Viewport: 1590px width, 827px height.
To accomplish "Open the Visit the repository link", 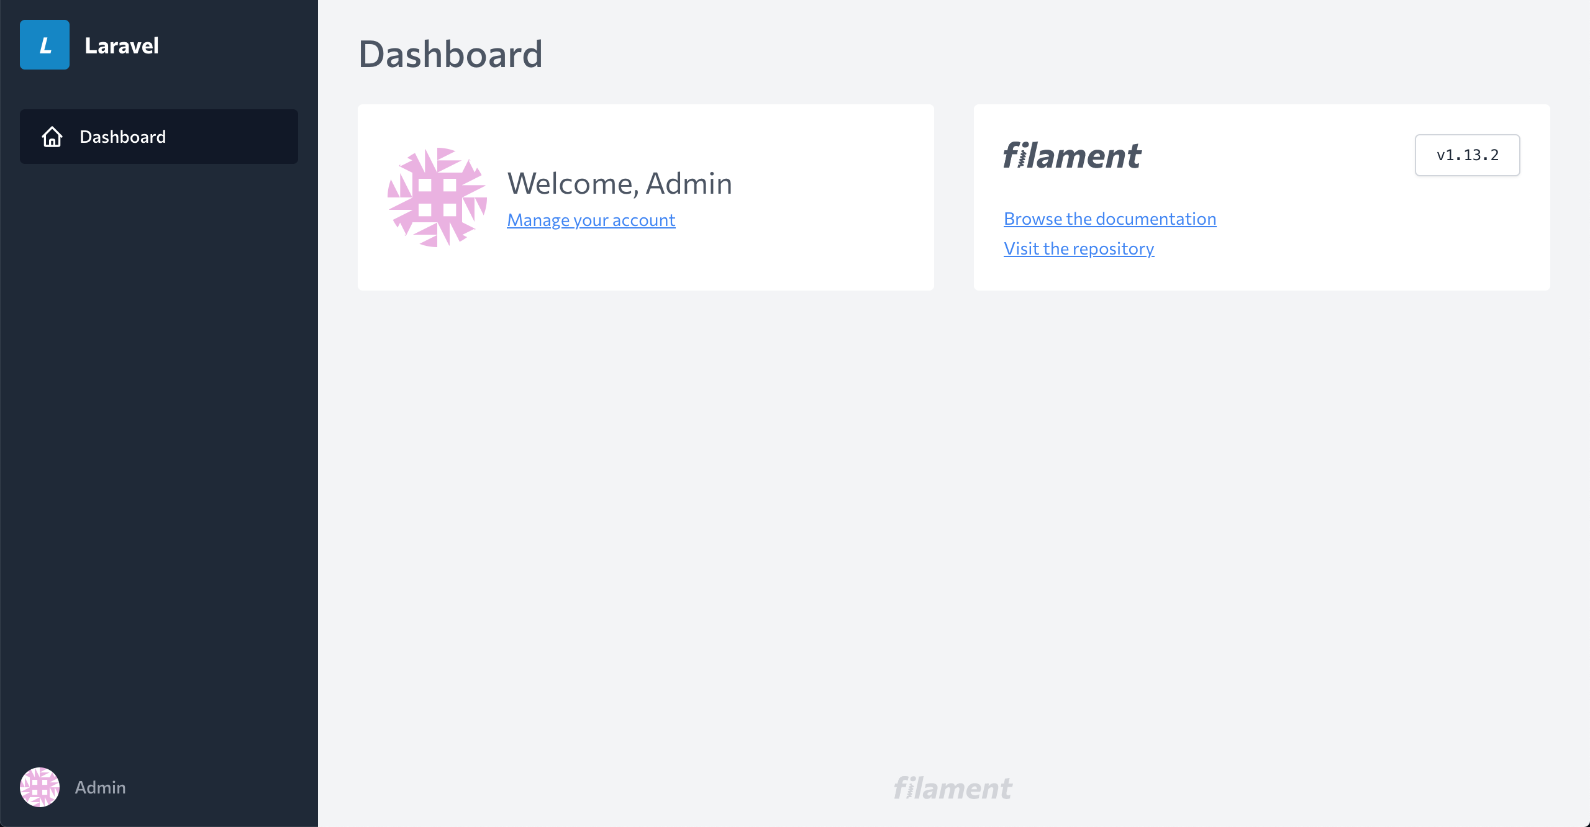I will tap(1079, 248).
